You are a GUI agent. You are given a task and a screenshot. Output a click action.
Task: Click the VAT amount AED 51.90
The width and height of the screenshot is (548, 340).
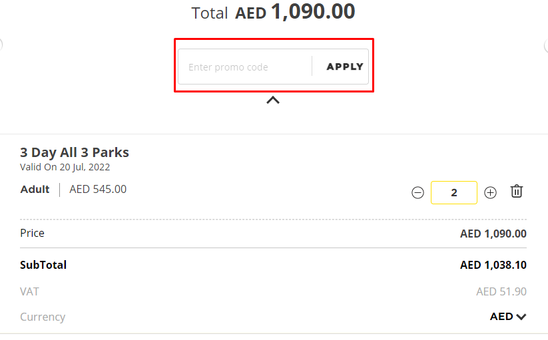click(501, 291)
